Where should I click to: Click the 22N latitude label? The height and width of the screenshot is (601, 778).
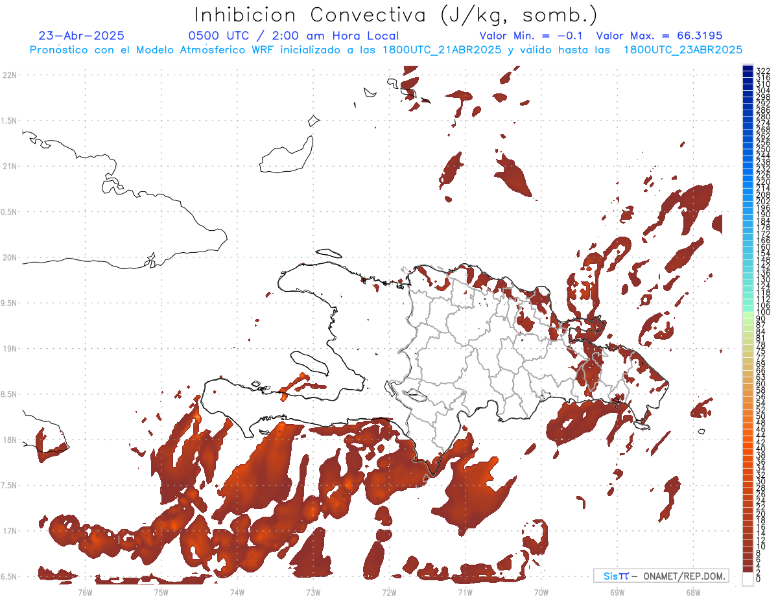tap(10, 75)
